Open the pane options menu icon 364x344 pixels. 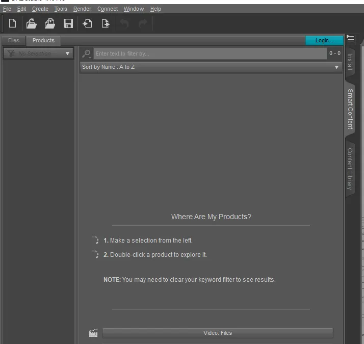pos(350,38)
